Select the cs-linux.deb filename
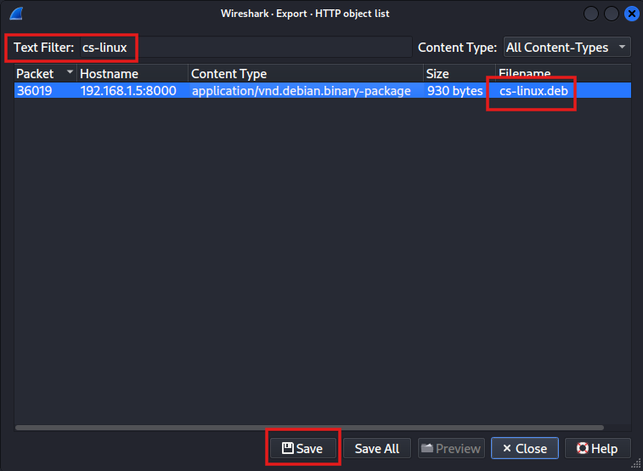643x471 pixels. click(x=533, y=91)
